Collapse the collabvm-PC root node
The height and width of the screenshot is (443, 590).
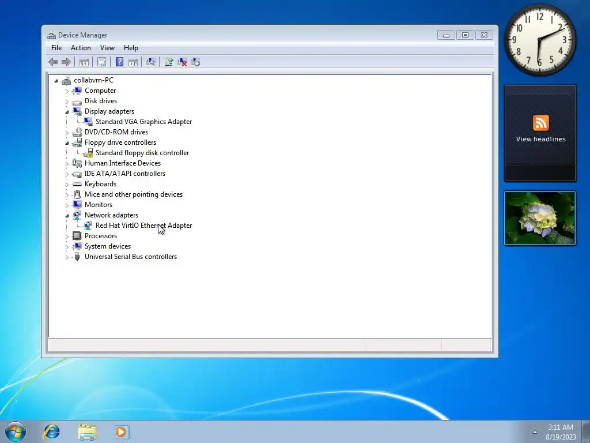point(56,81)
